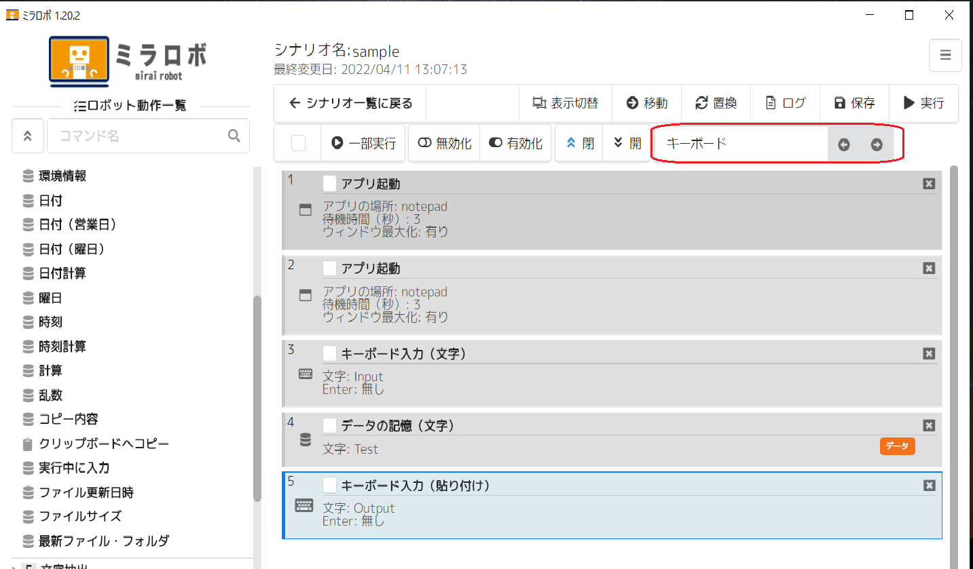Jump to previous search match arrow

point(843,144)
